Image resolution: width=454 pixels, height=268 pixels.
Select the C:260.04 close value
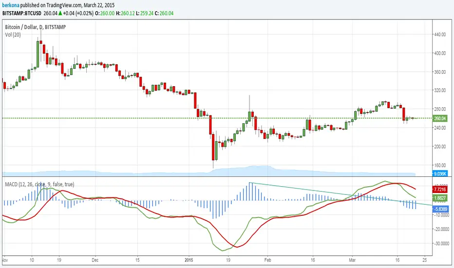pyautogui.click(x=164, y=13)
